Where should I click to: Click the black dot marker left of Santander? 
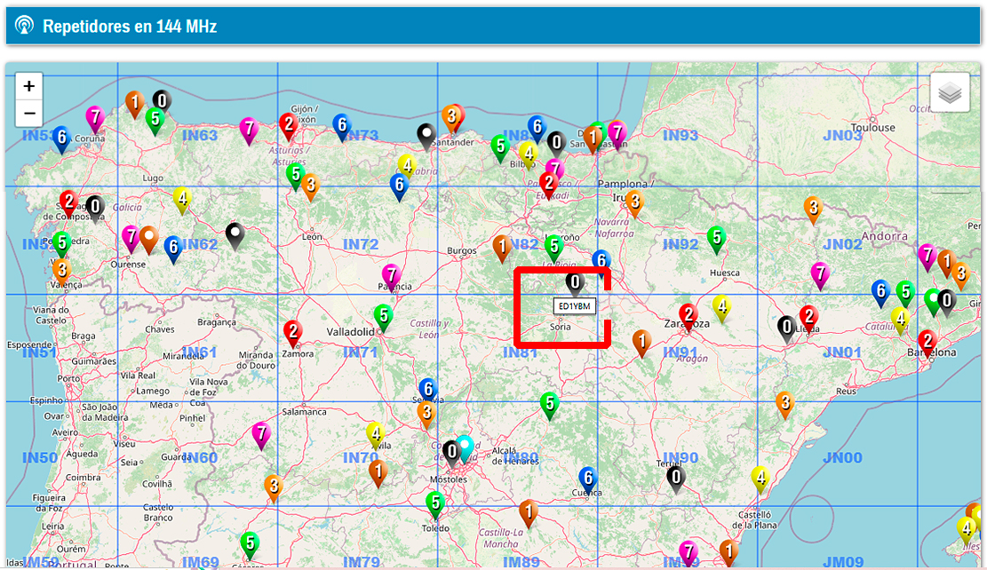(x=426, y=137)
